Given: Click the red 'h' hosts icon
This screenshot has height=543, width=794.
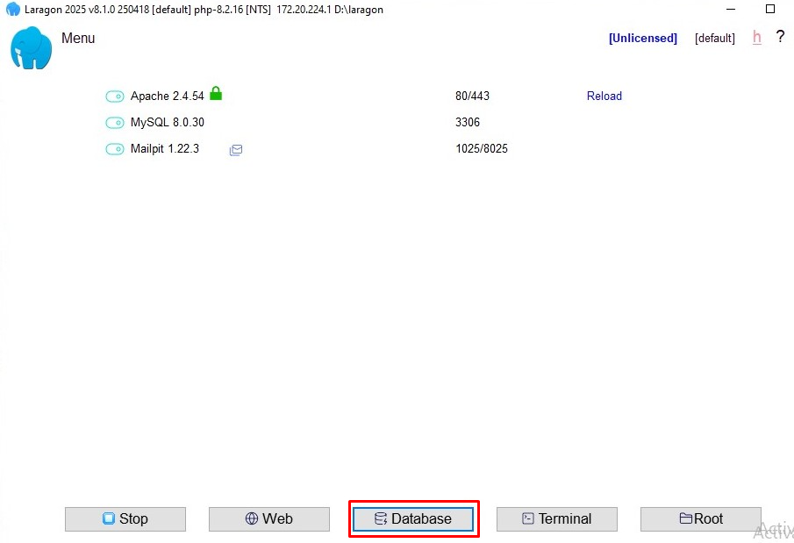Looking at the screenshot, I should (x=756, y=38).
